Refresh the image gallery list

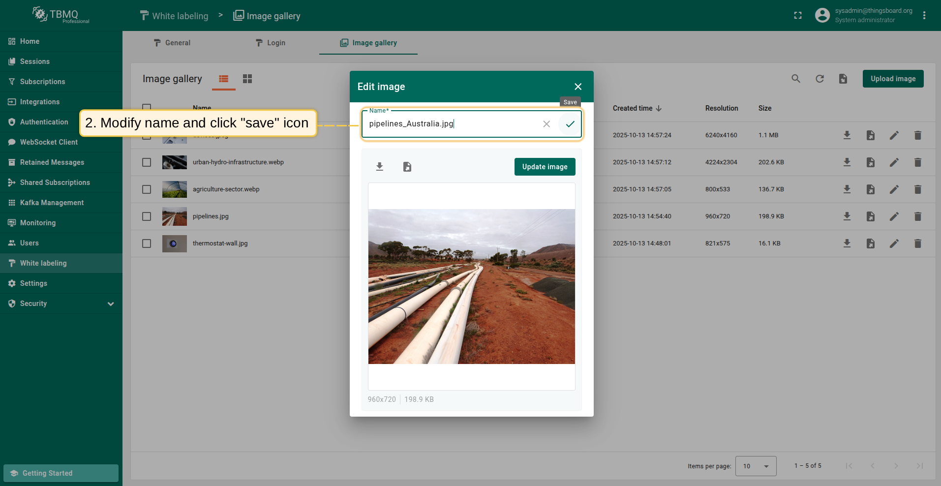[819, 79]
